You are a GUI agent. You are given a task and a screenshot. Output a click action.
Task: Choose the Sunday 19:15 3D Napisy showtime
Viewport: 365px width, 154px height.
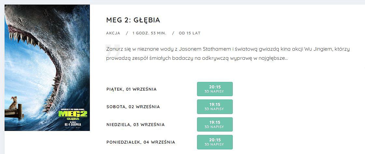(x=215, y=124)
